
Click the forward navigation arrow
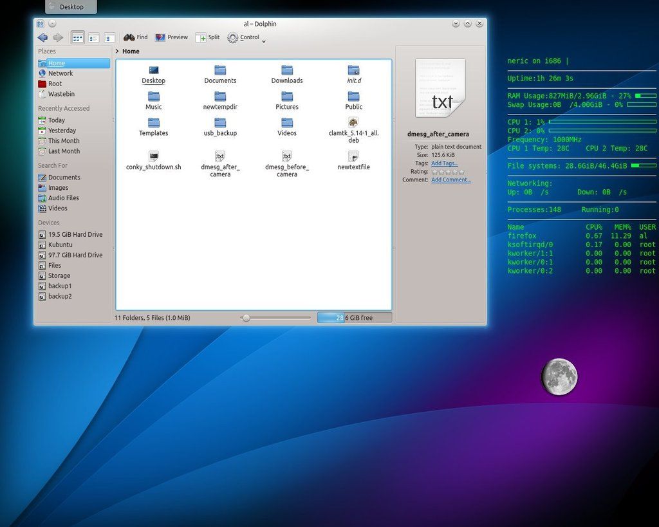(58, 37)
